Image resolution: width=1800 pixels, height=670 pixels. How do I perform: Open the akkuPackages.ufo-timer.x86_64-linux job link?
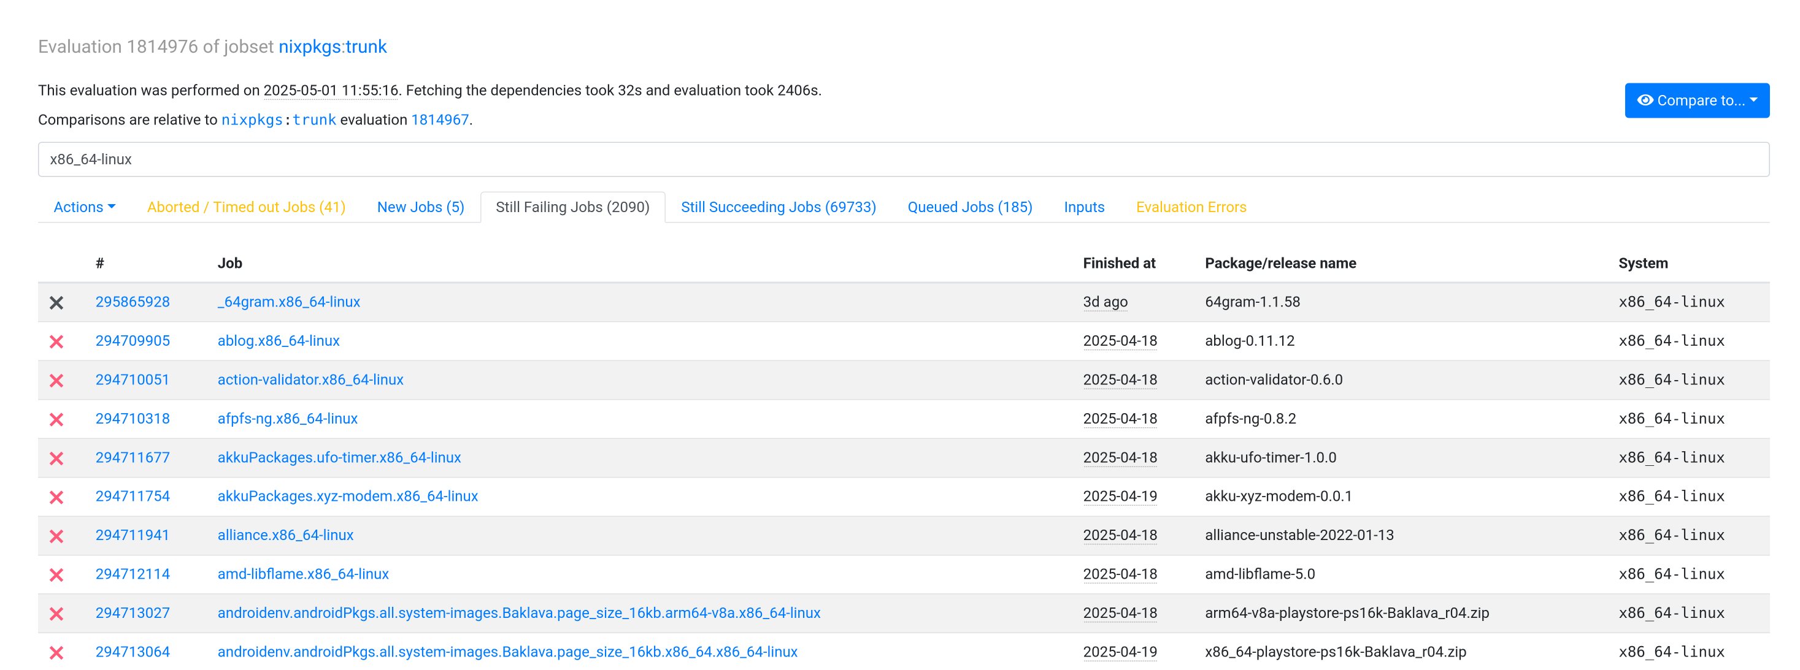tap(339, 458)
